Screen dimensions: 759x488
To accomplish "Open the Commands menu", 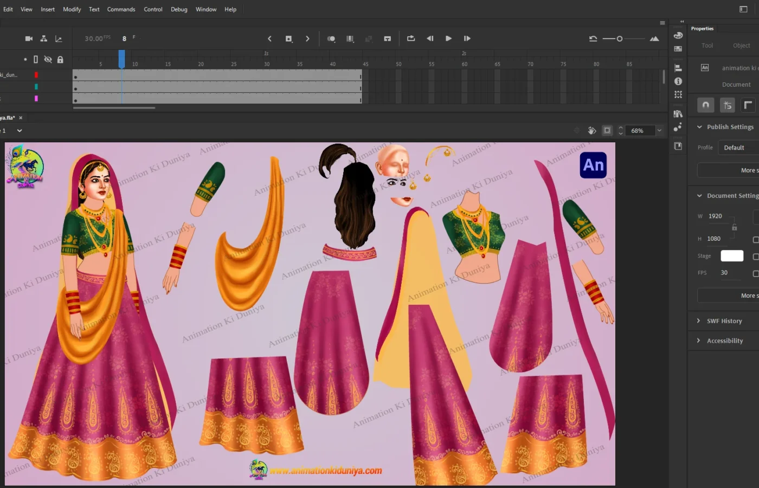I will 121,9.
